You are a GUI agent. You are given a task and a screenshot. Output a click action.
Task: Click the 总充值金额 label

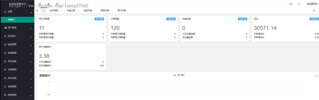pos(188,37)
